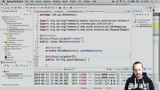Expand JRE System Library node

[x=4, y=47]
